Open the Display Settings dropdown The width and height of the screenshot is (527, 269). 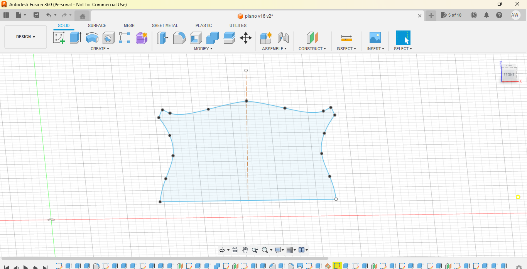pos(279,250)
